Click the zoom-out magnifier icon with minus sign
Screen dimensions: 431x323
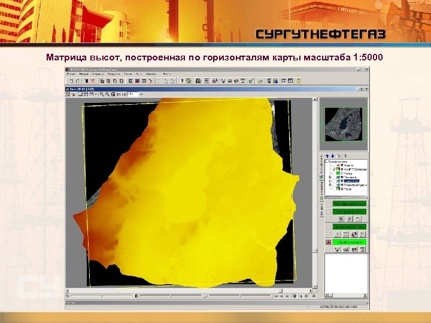[x=107, y=95]
